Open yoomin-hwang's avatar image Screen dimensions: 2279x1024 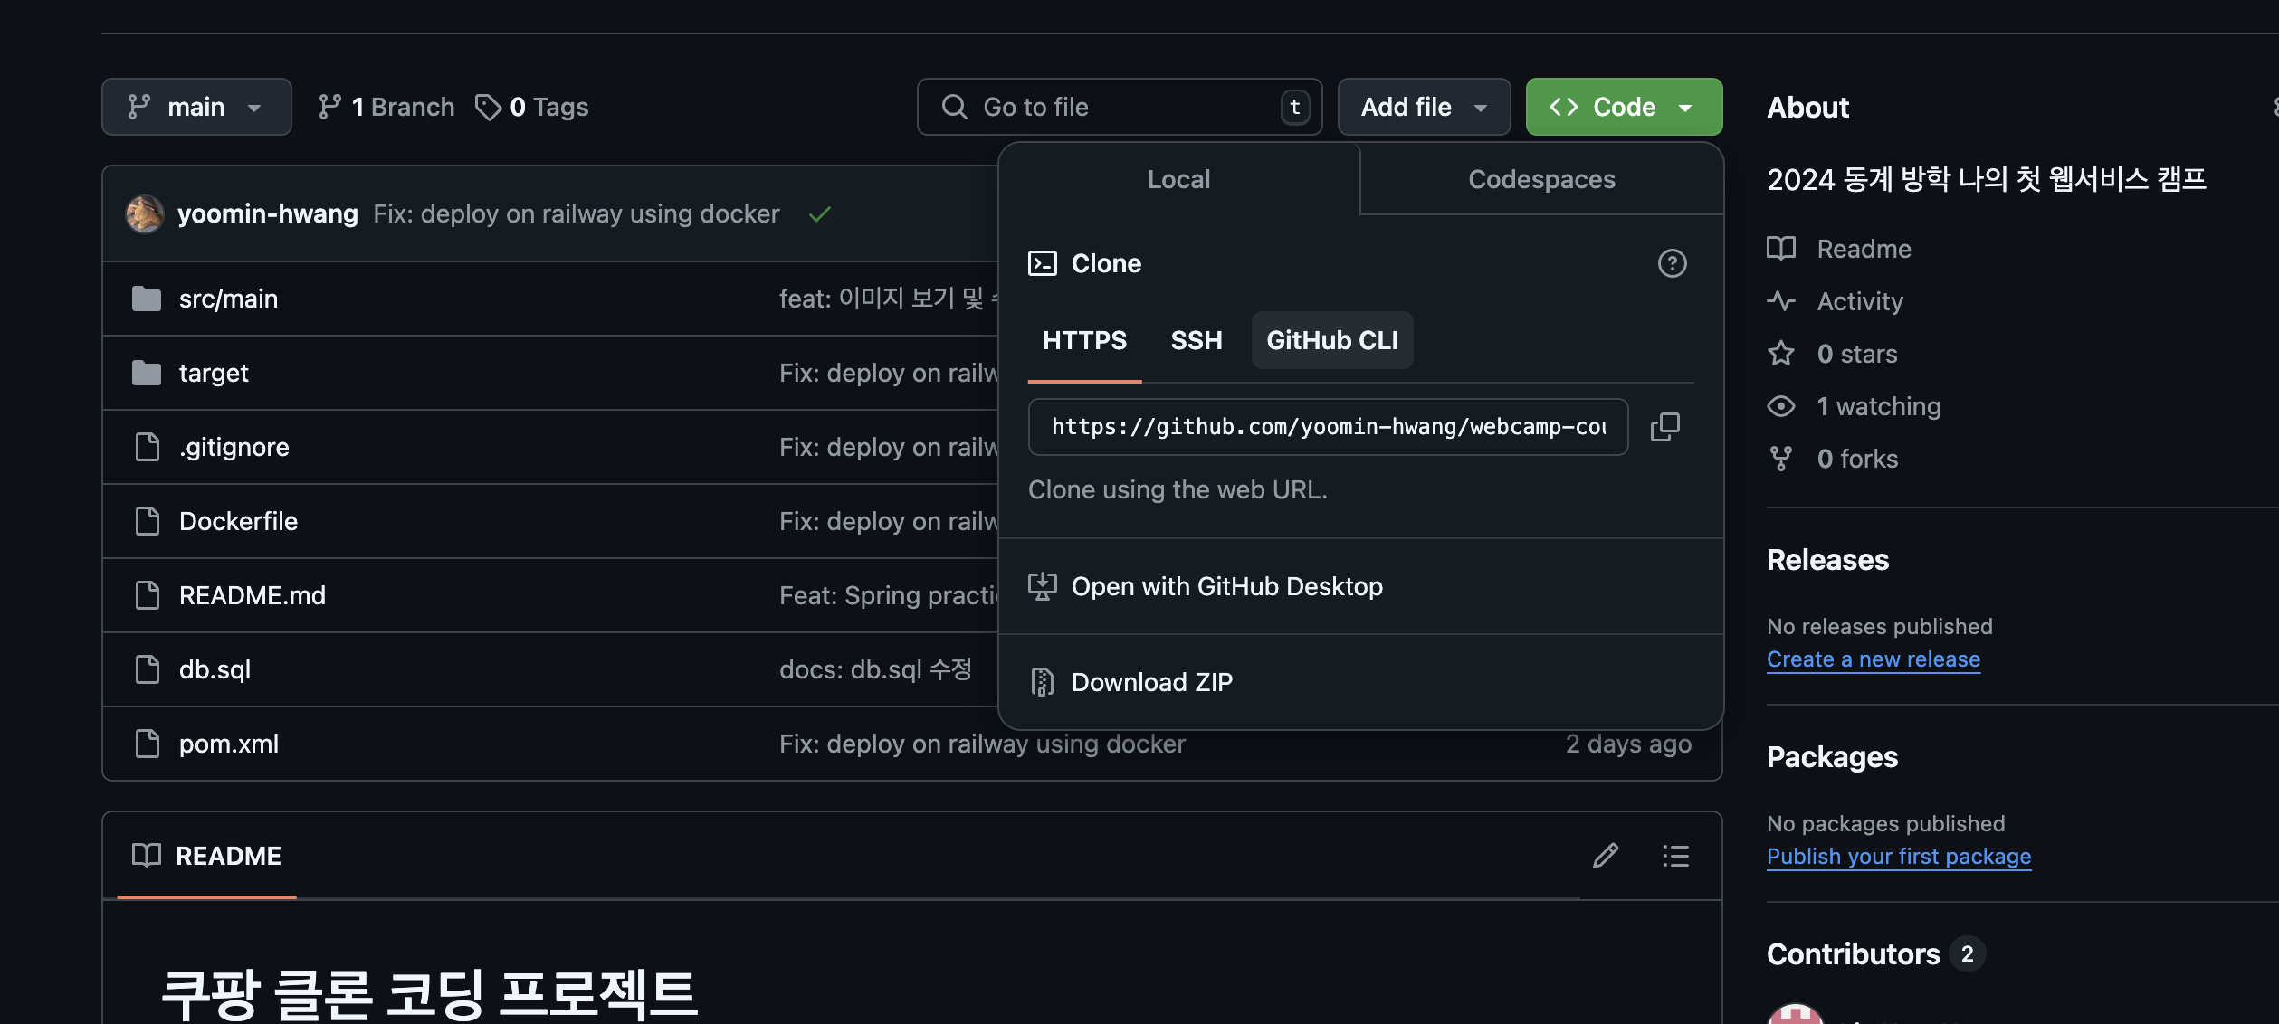point(145,214)
